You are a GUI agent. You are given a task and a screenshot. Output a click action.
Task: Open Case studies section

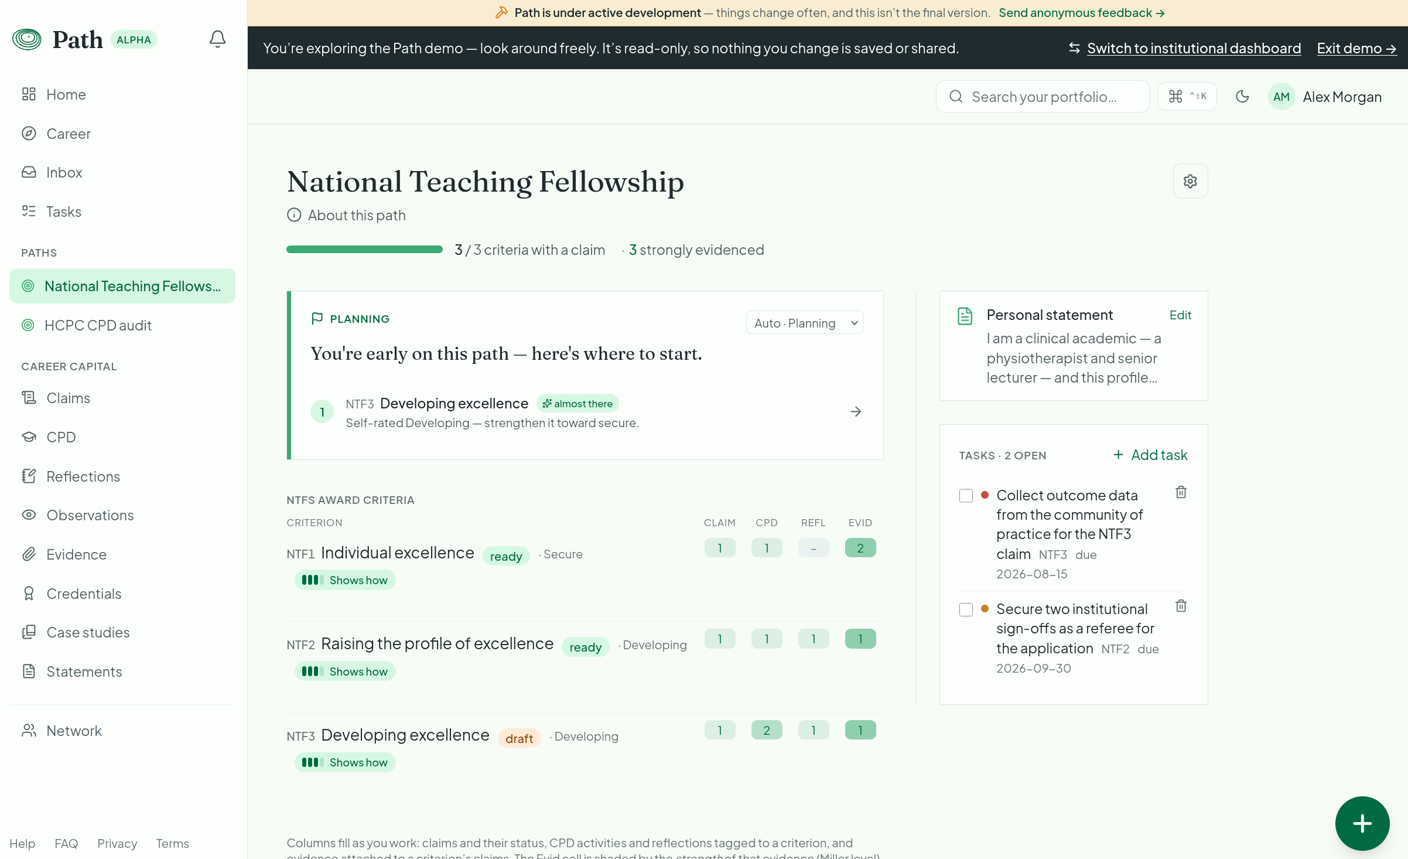122,632
